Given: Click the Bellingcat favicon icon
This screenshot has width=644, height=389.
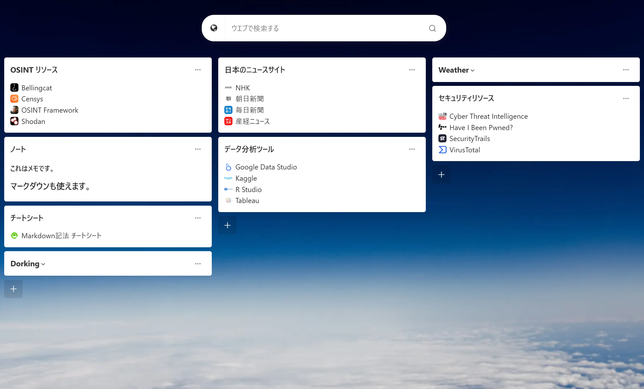Looking at the screenshot, I should pos(14,88).
